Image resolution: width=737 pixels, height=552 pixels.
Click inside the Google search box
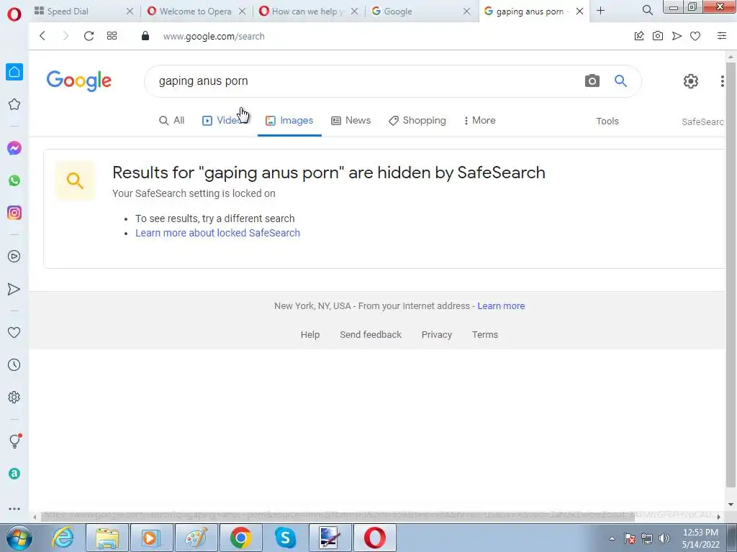[x=366, y=80]
